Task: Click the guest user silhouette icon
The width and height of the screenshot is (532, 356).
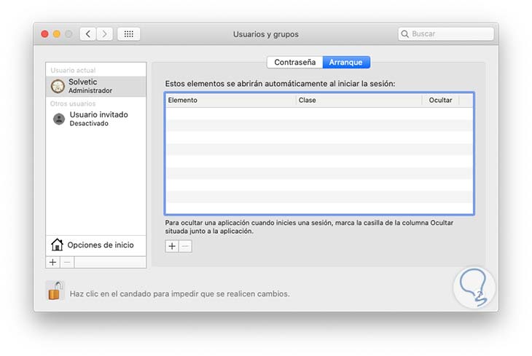Action: click(59, 119)
